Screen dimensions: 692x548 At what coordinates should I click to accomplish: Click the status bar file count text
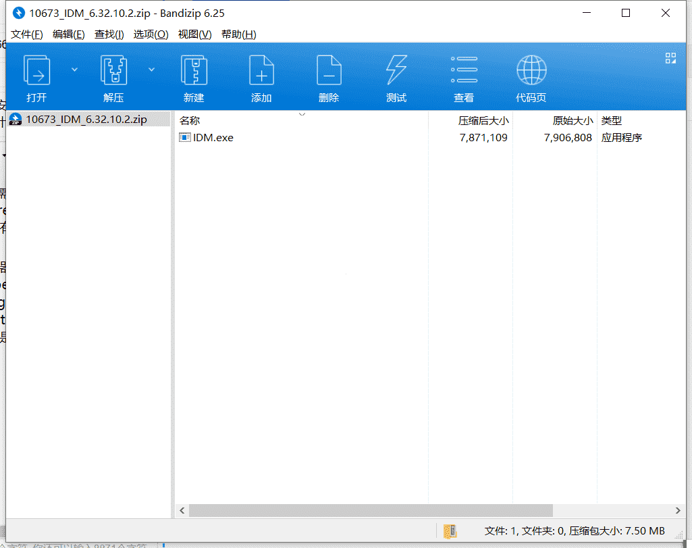575,531
